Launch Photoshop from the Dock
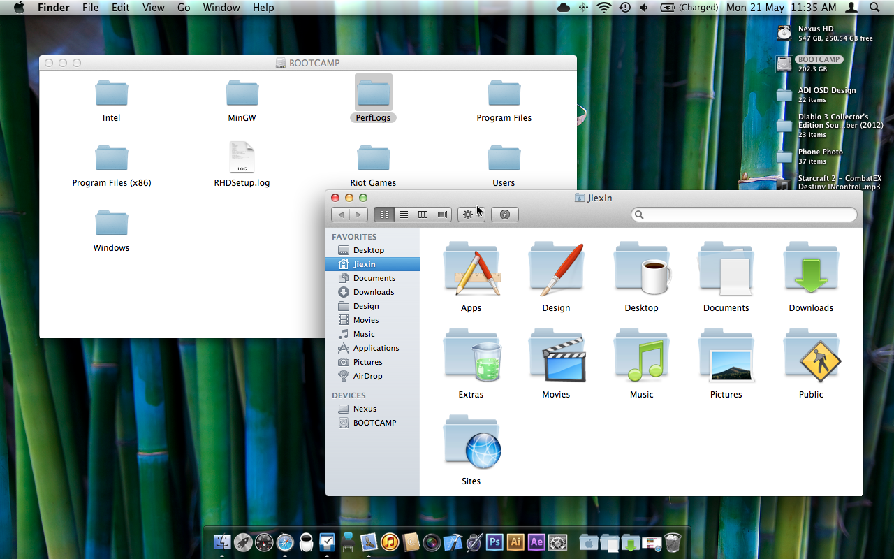This screenshot has height=559, width=894. coord(494,542)
